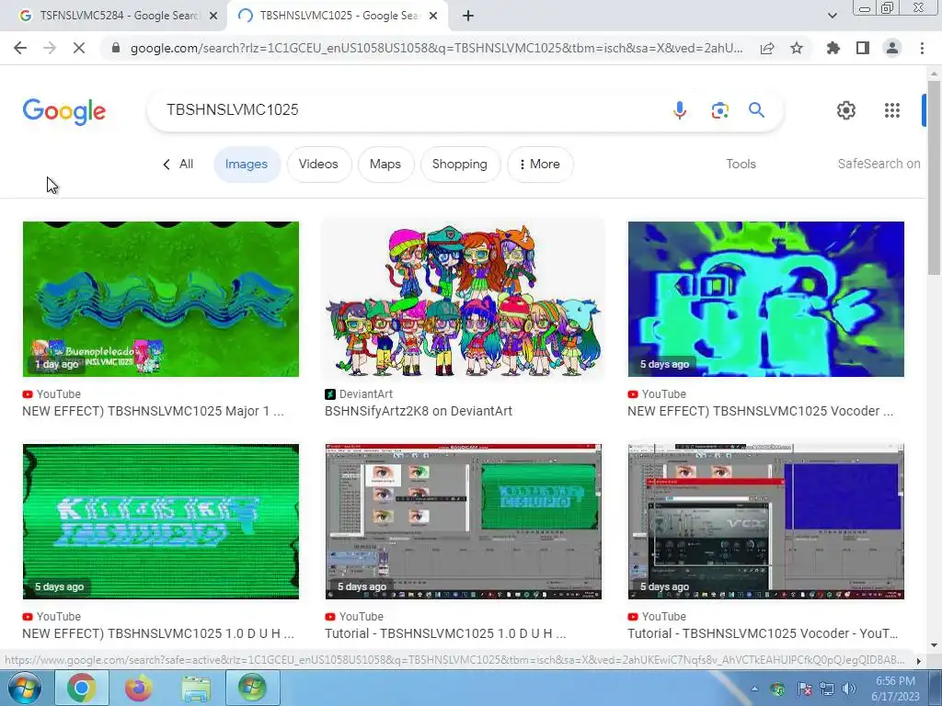The image size is (942, 706).
Task: Stop loading the page
Action: [79, 48]
